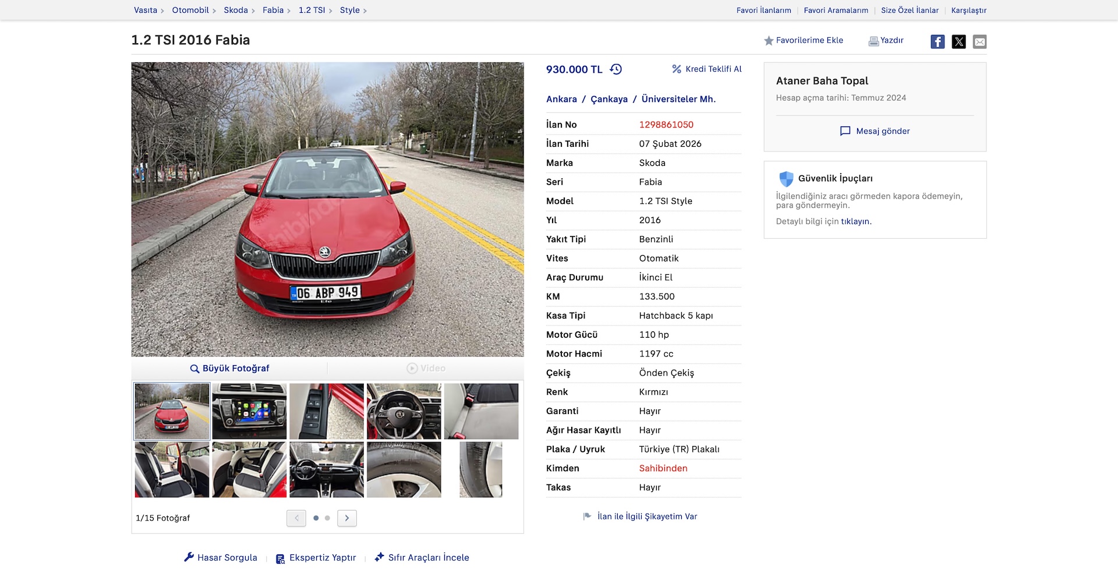
Task: Share listing via X icon
Action: click(958, 41)
